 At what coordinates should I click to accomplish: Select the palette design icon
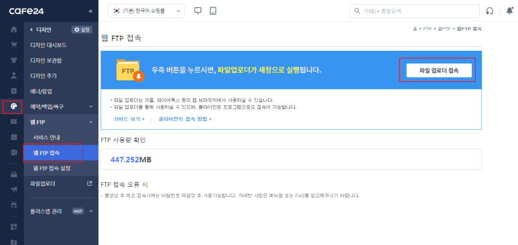click(x=14, y=106)
